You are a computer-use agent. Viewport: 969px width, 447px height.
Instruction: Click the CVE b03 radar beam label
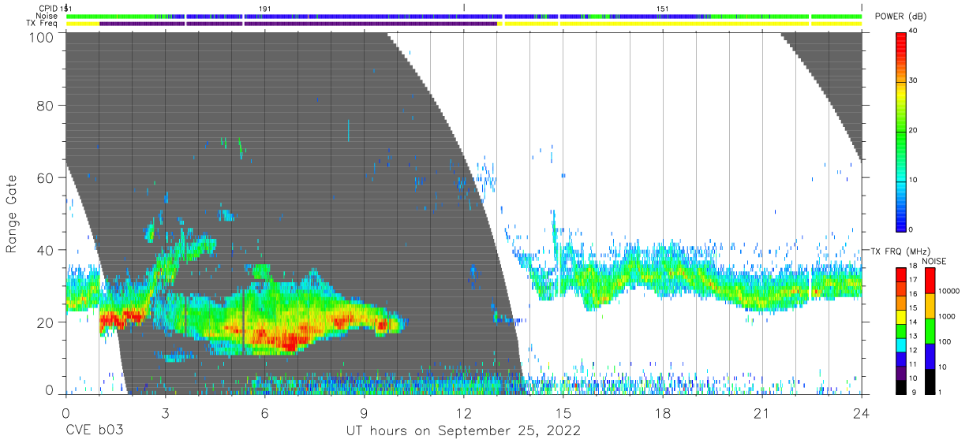tap(94, 431)
